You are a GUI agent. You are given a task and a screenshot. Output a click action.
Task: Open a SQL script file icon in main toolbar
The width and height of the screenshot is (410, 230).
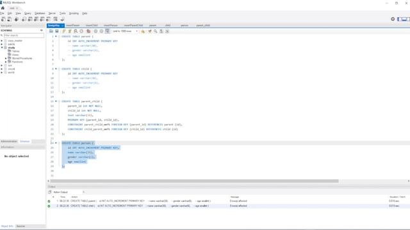(9, 19)
